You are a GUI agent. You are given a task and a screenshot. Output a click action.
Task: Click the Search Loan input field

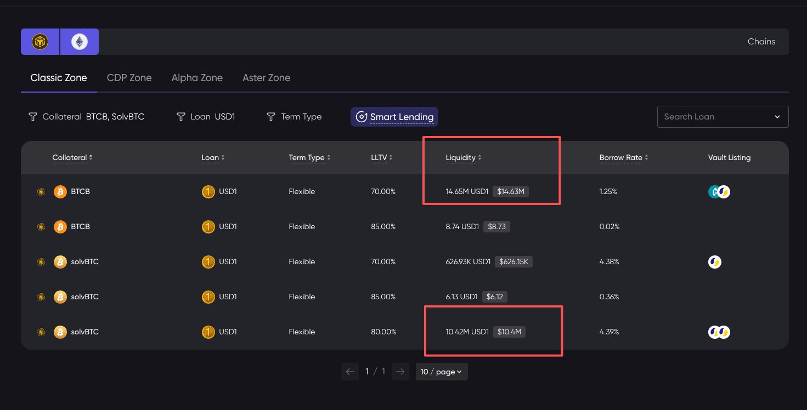coord(715,117)
